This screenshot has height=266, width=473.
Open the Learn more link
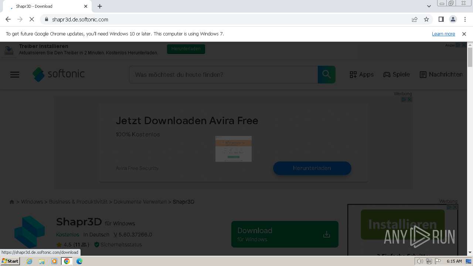point(443,34)
